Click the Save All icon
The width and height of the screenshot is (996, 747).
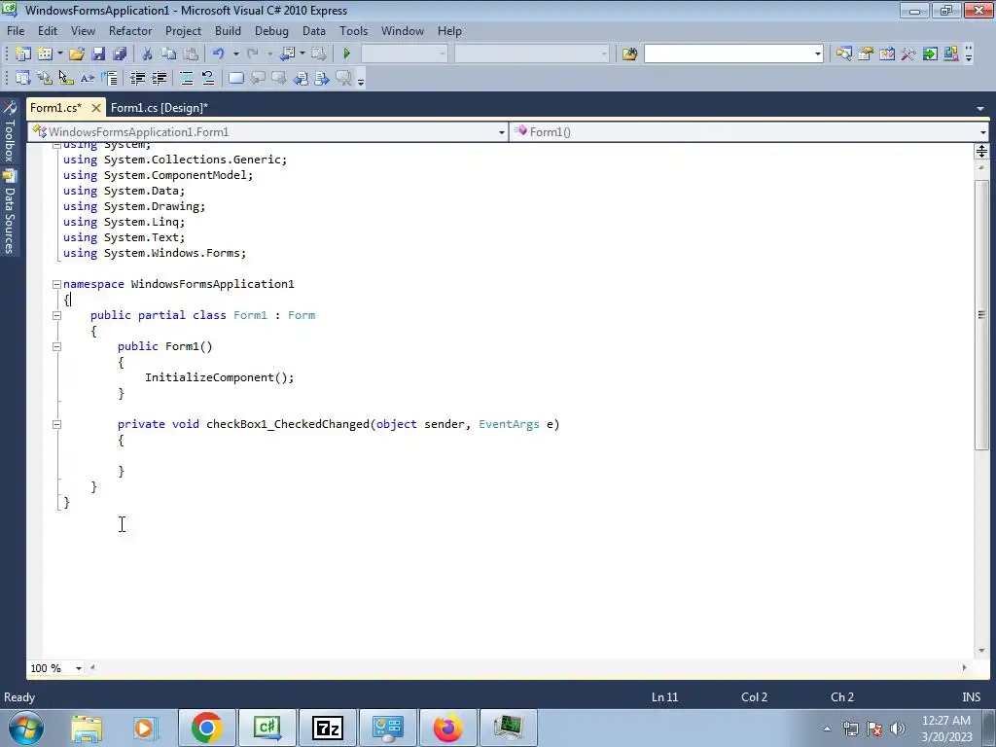pos(120,54)
